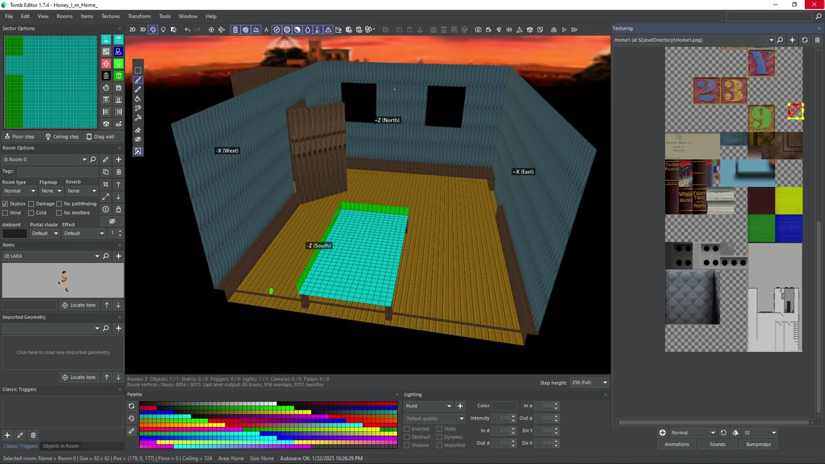This screenshot has width=825, height=464.
Task: Open Room type Normal dropdown
Action: [x=19, y=191]
